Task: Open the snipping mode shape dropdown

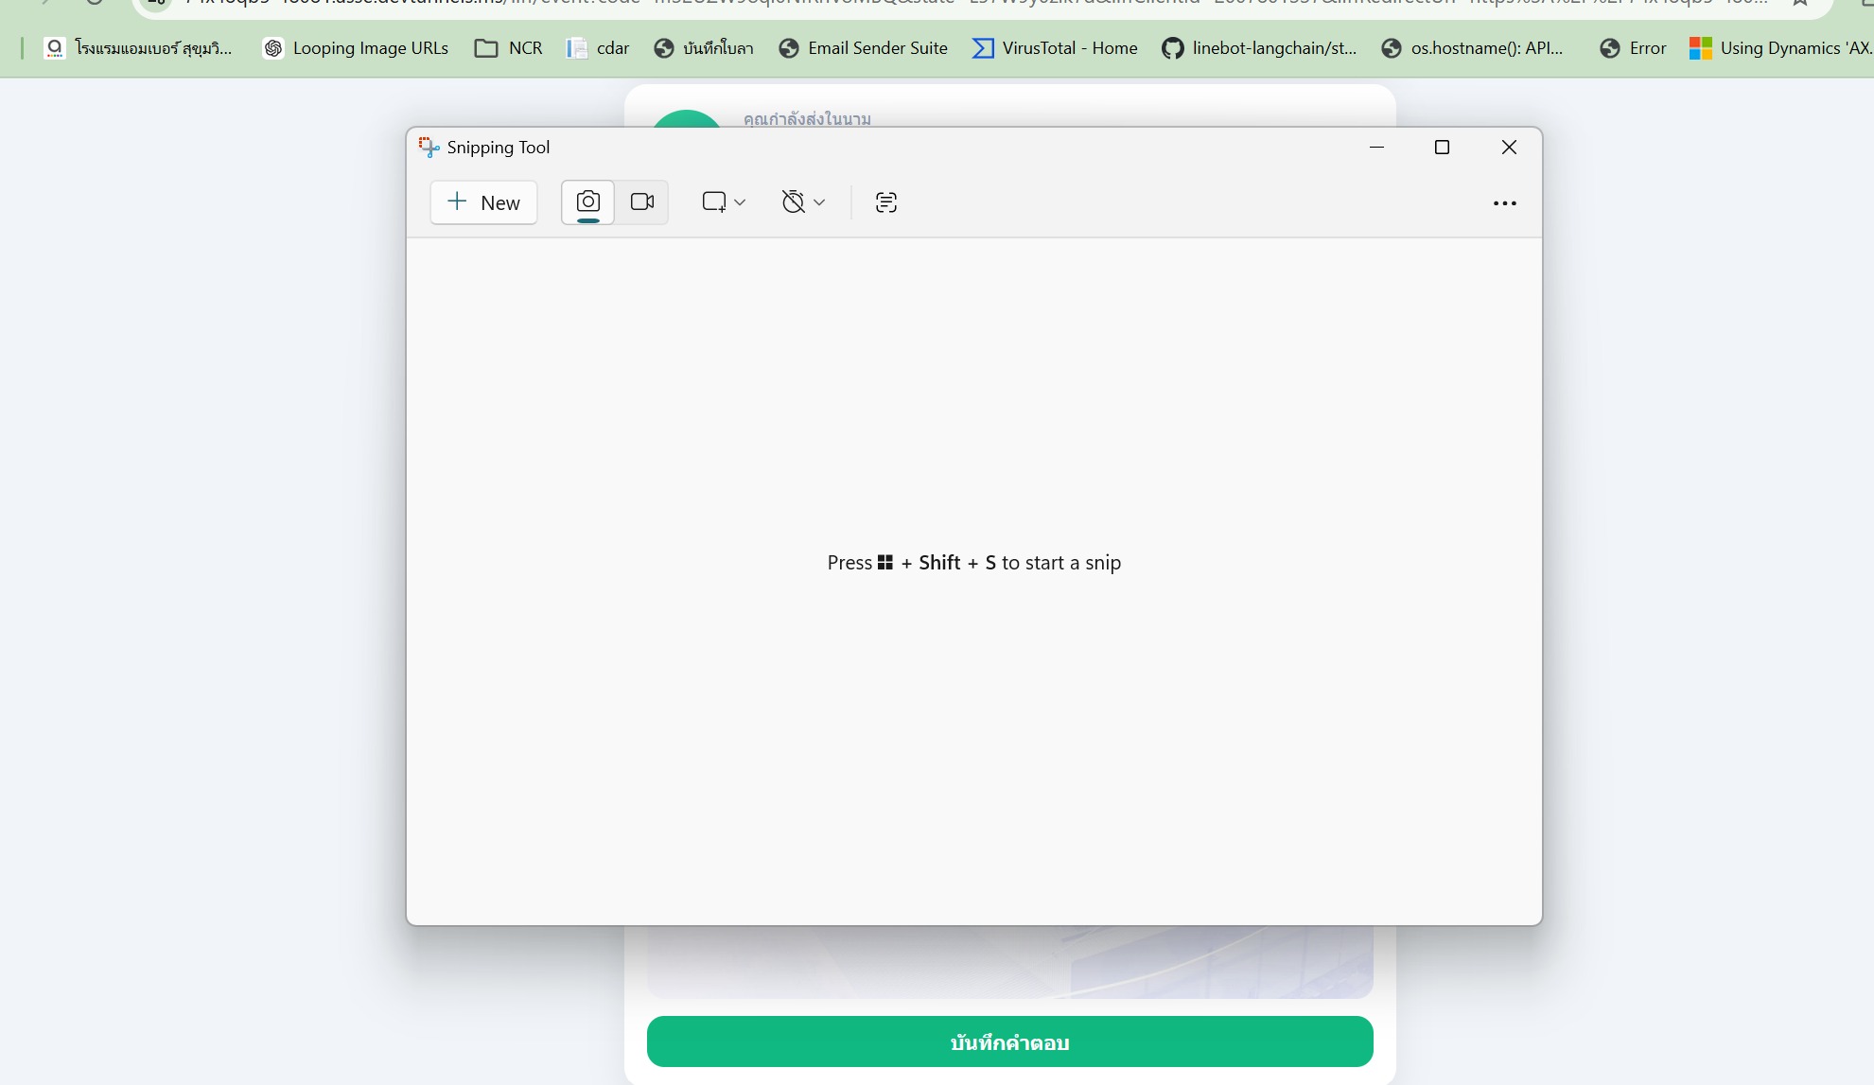Action: [724, 202]
